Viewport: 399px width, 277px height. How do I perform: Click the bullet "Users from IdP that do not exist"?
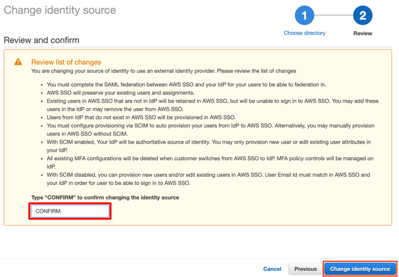pos(141,117)
